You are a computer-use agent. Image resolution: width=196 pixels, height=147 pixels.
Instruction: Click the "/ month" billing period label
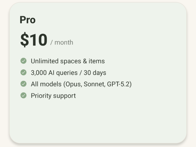click(62, 42)
